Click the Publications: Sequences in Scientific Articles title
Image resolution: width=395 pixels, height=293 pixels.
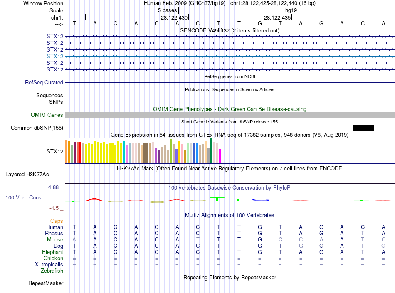[x=230, y=89]
